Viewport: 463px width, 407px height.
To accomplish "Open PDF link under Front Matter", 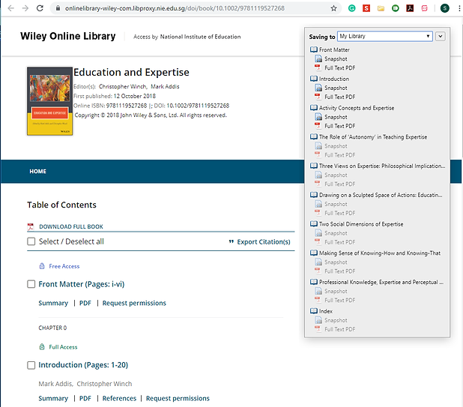I will point(85,303).
